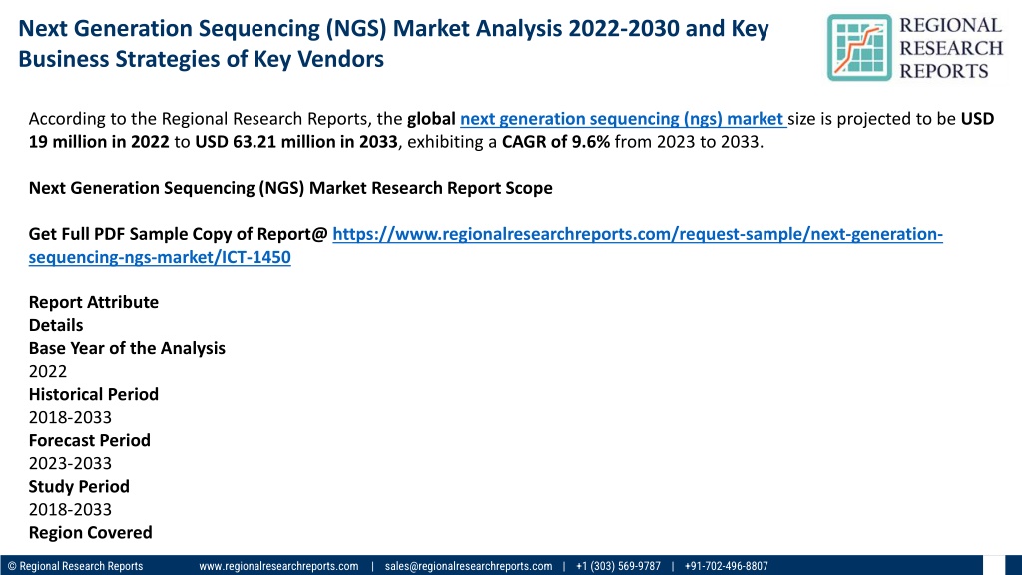Screen dimensions: 1022x575
Task: Click the 'Region Covered' label
Action: (91, 533)
